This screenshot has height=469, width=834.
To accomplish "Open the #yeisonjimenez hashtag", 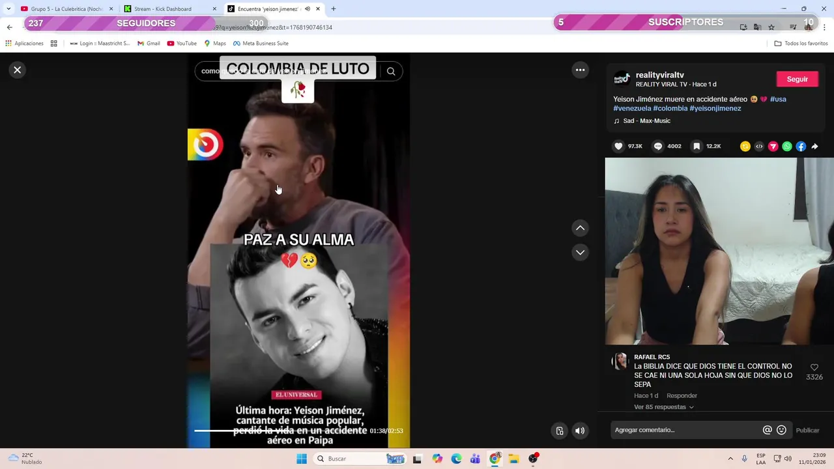I will 715,108.
